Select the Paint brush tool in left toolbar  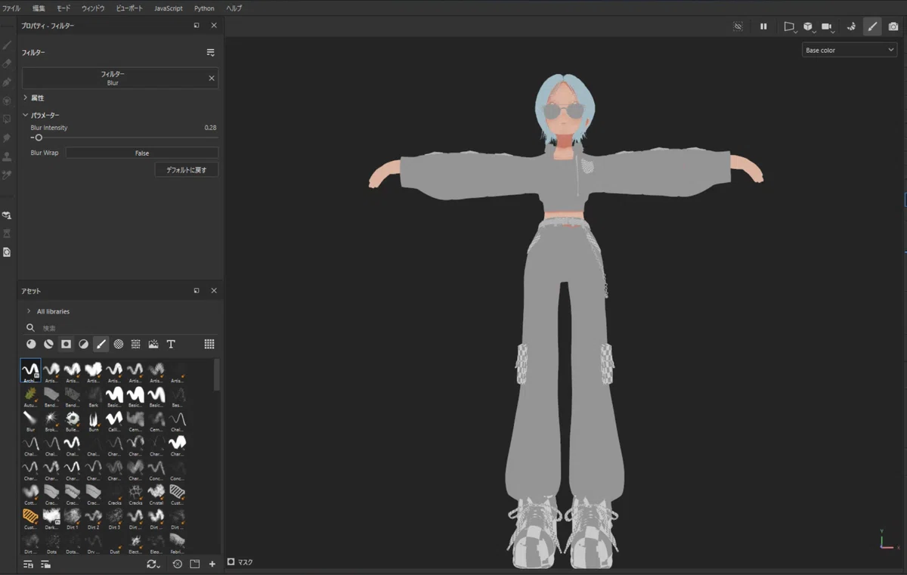coord(7,45)
